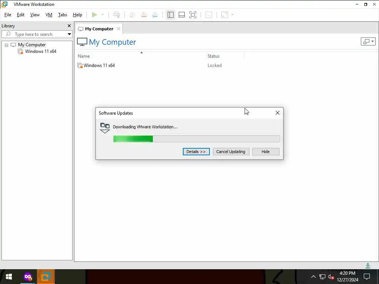The image size is (379, 284).
Task: Close the Software Updates dialog
Action: tap(278, 113)
